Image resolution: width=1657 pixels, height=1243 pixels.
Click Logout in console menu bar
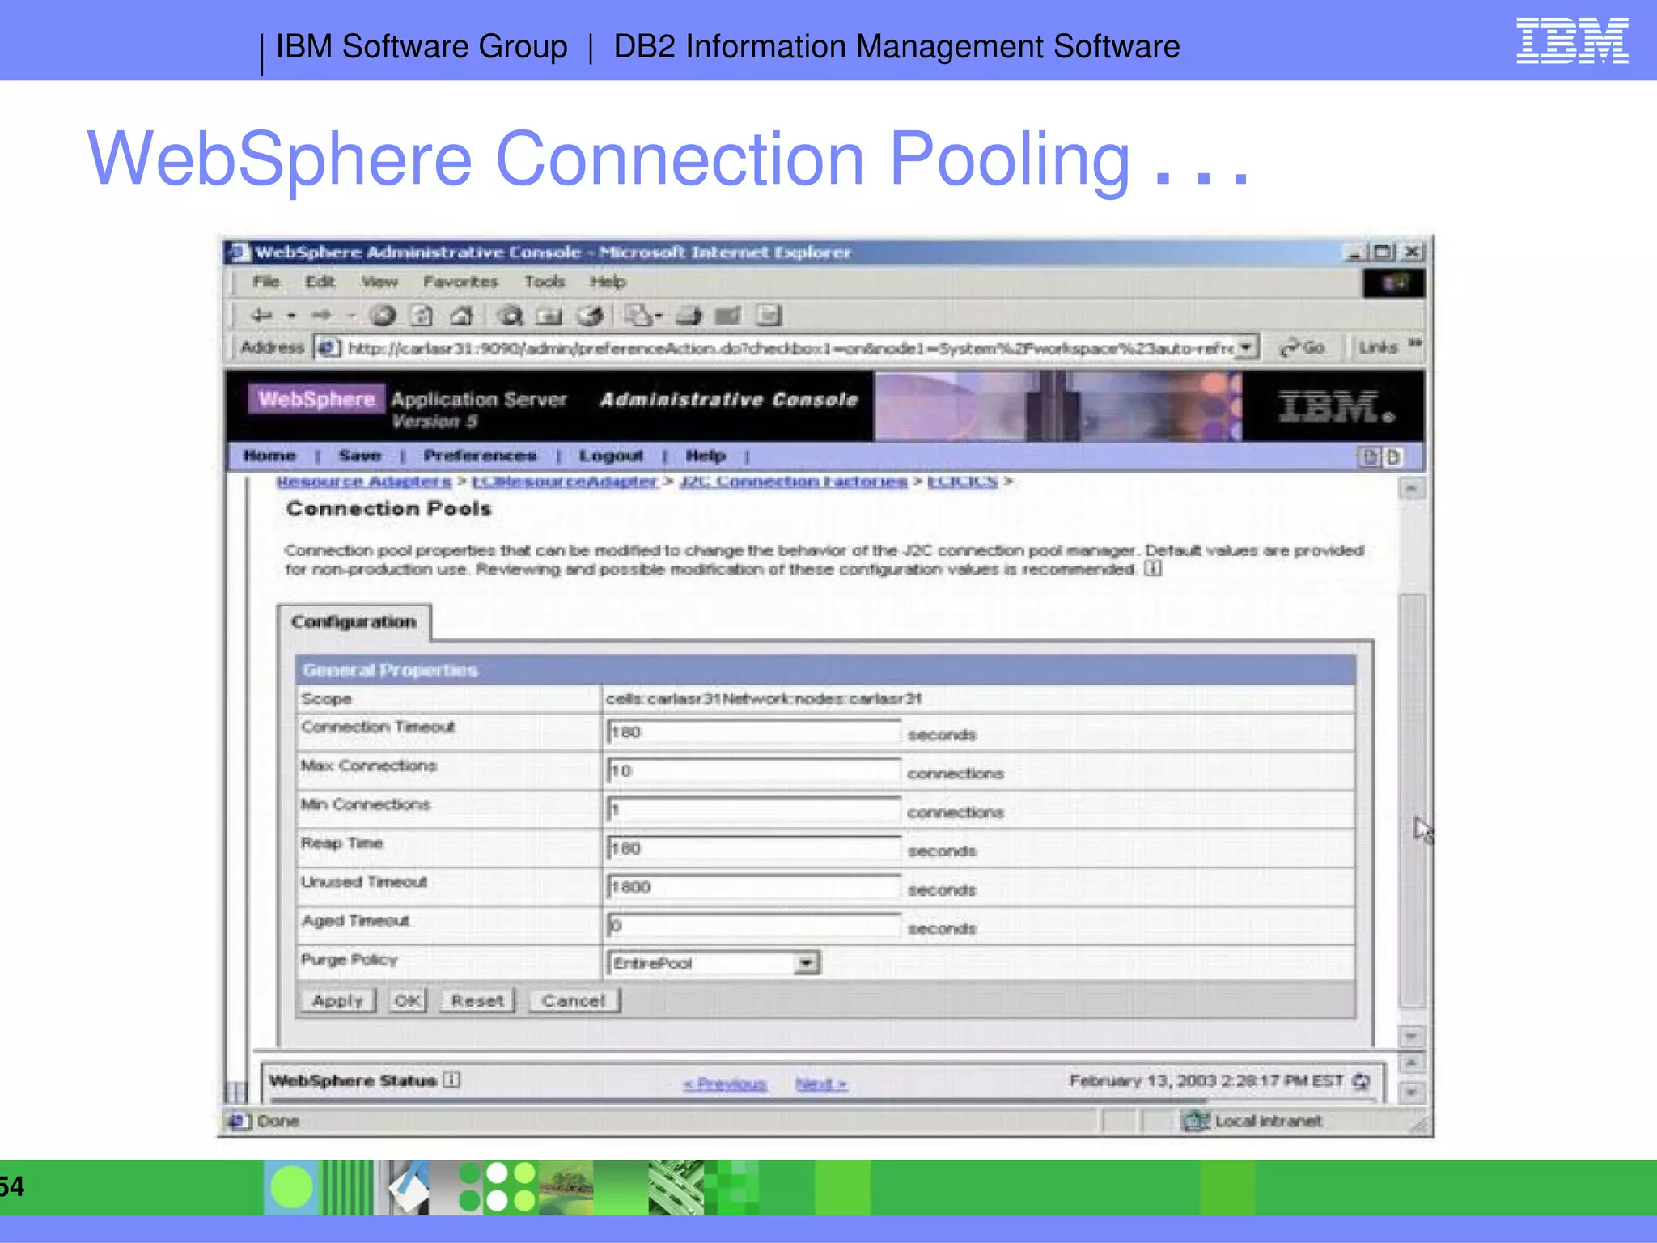point(611,456)
